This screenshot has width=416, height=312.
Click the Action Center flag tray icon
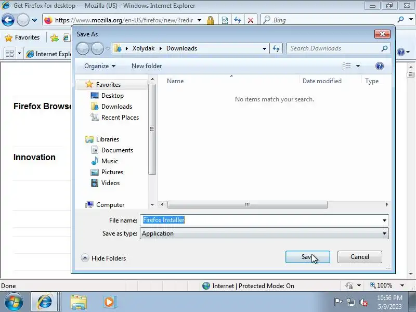tap(338, 302)
